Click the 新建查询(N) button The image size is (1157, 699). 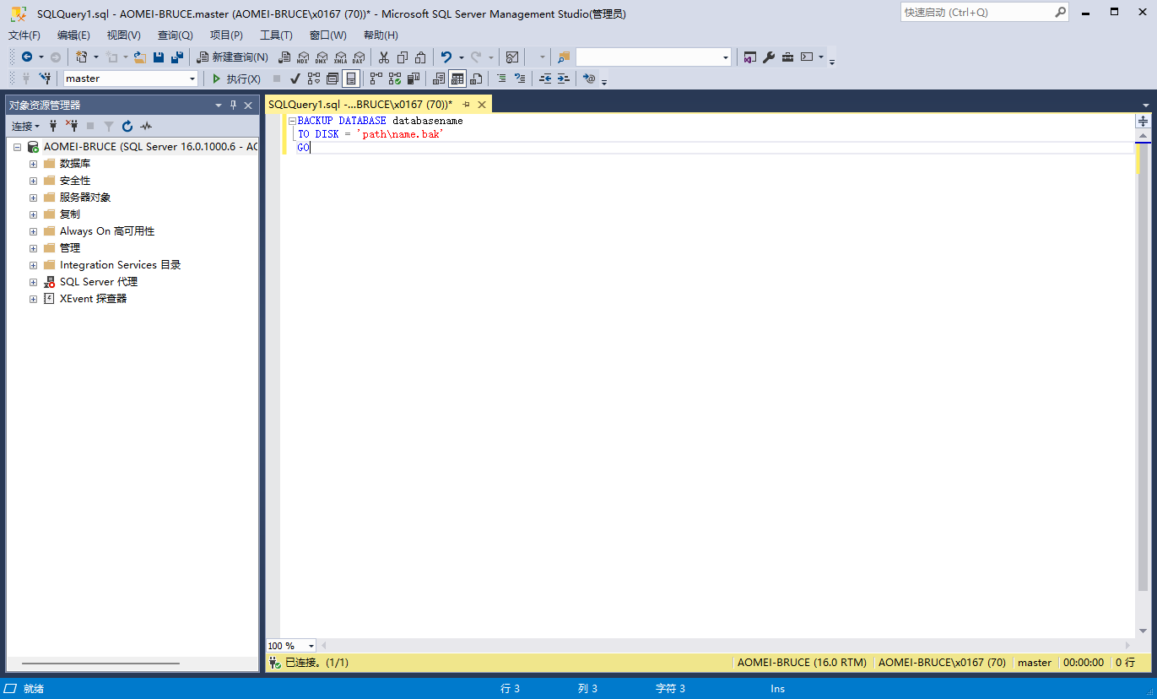pyautogui.click(x=232, y=57)
